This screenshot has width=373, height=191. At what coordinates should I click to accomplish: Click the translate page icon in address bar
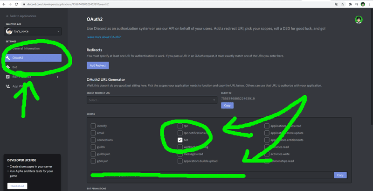[336, 4]
